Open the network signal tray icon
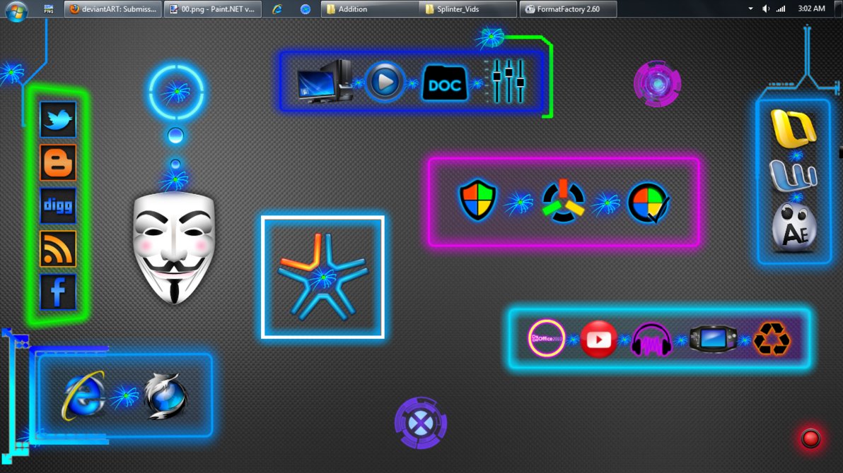 pyautogui.click(x=781, y=8)
